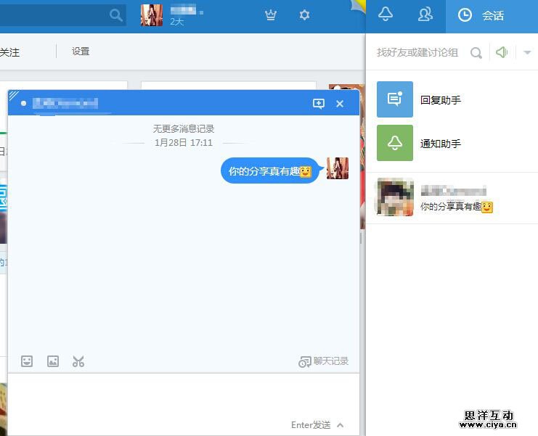This screenshot has width=538, height=436.
Task: Open 回复助手 conversation
Action: click(x=440, y=100)
